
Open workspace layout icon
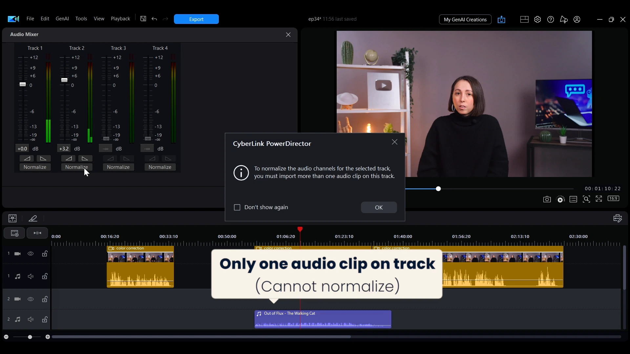[x=524, y=19]
